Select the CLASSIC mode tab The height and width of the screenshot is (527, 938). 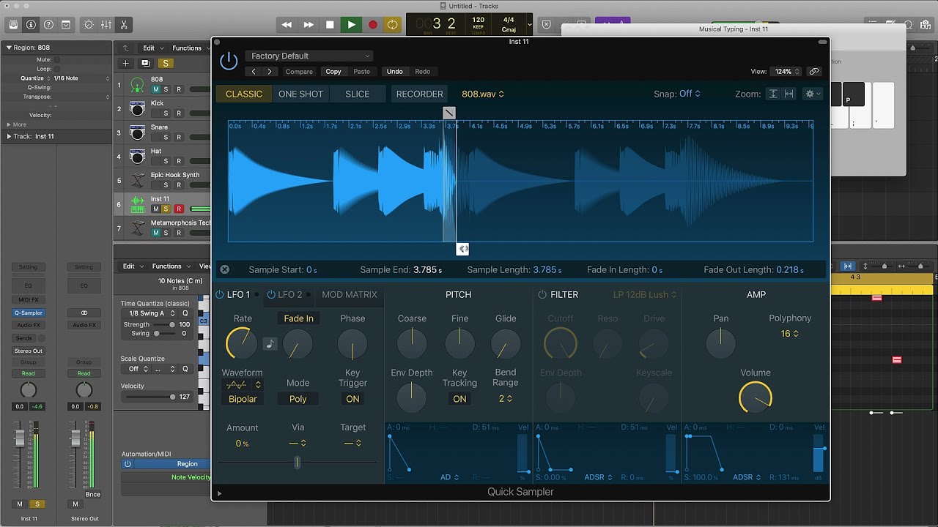tap(244, 94)
